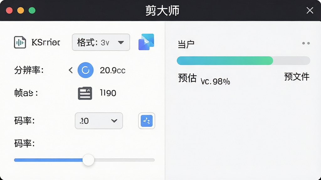Open the 格式 format dropdown
Screen dimensions: 321x180
[x=101, y=42]
